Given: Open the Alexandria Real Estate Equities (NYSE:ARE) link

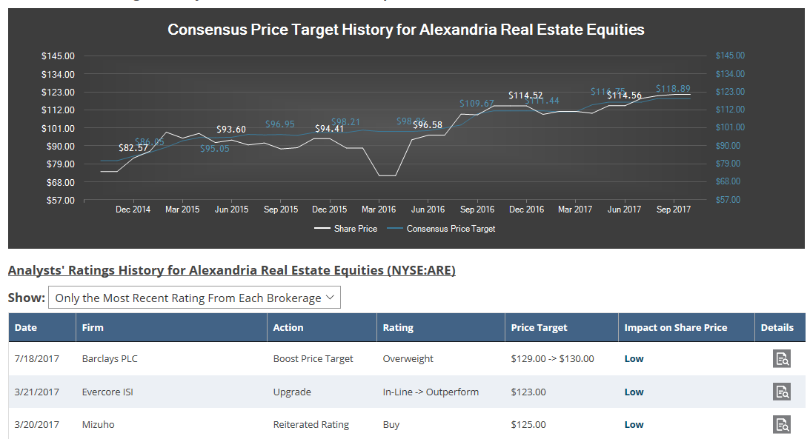Looking at the screenshot, I should (x=232, y=269).
